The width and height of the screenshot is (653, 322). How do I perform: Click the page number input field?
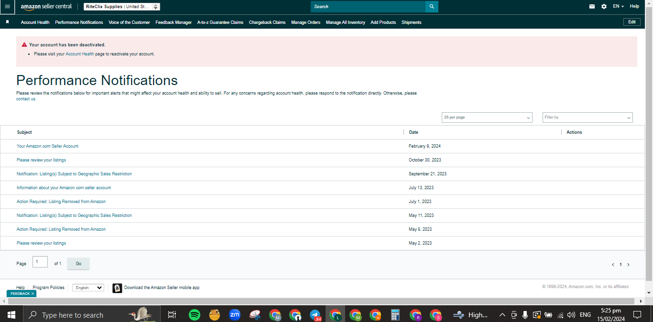(40, 262)
